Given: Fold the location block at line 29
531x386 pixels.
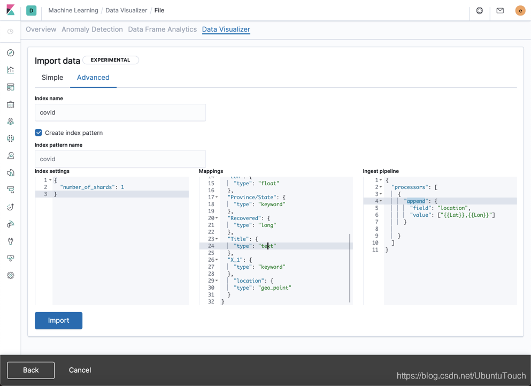Looking at the screenshot, I should coord(217,281).
